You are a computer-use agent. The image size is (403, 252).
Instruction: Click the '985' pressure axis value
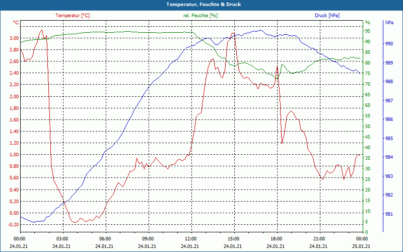point(389,138)
